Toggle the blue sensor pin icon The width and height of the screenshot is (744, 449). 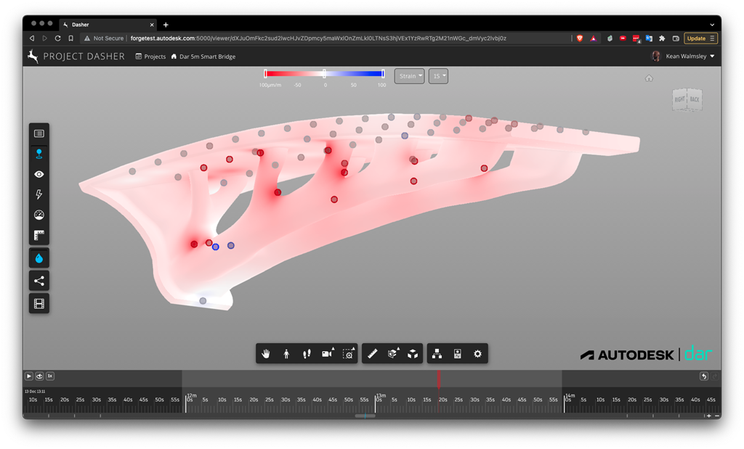coord(39,154)
